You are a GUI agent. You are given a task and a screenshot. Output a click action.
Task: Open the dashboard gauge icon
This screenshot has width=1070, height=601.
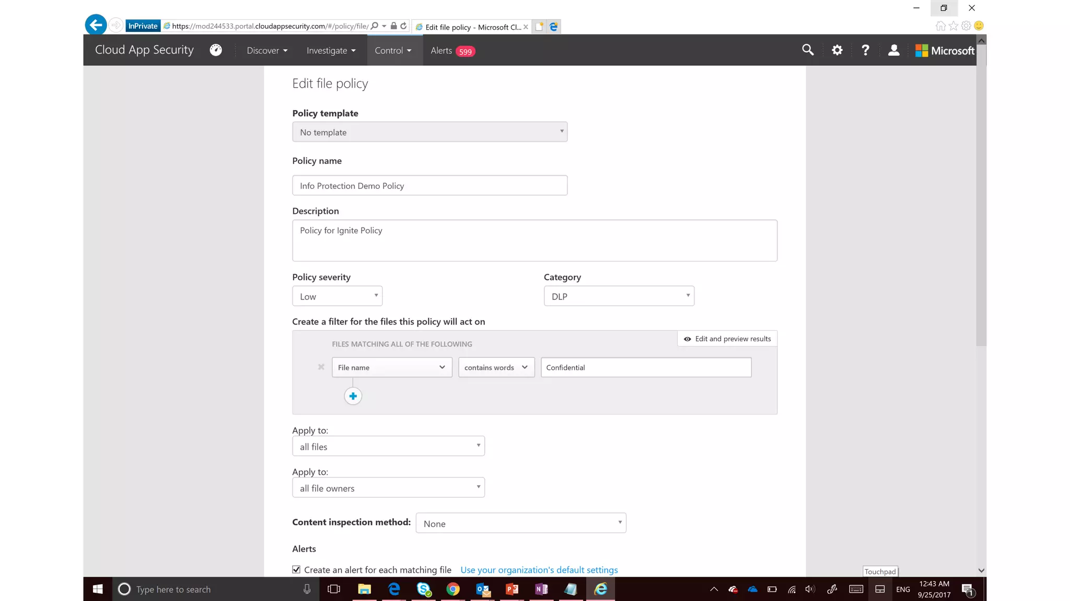[x=216, y=50]
